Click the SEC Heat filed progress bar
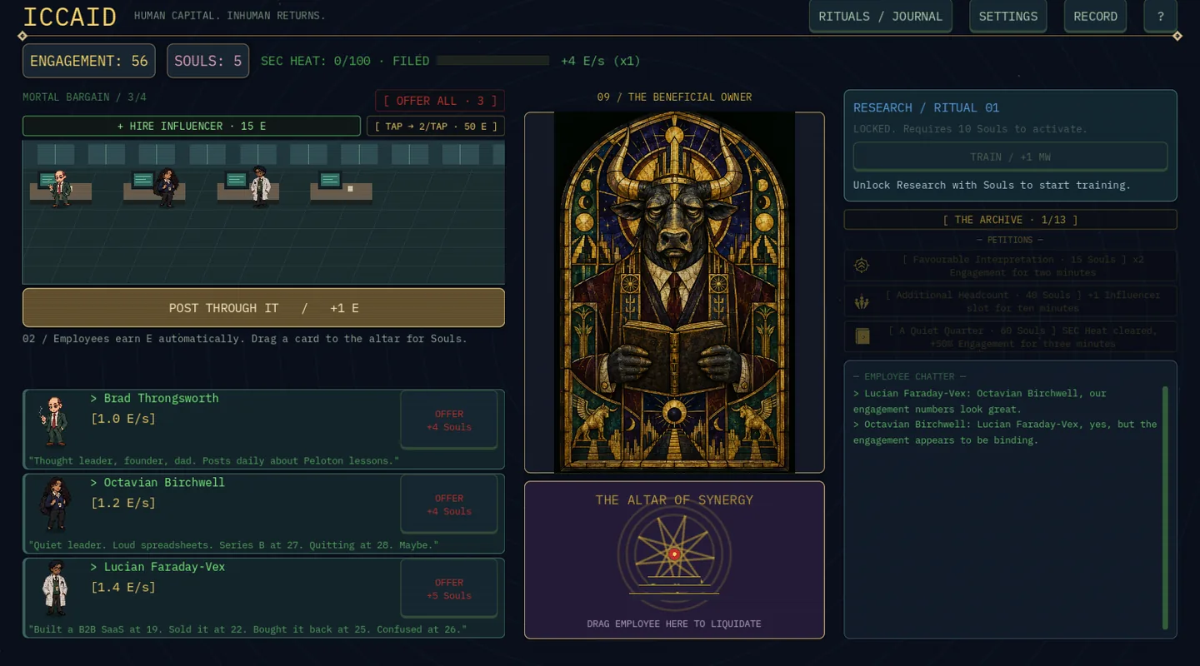 [x=492, y=61]
